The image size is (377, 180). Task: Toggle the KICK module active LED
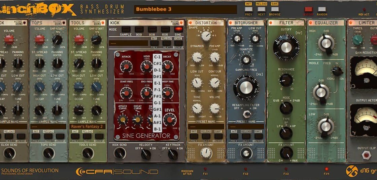tap(181, 23)
